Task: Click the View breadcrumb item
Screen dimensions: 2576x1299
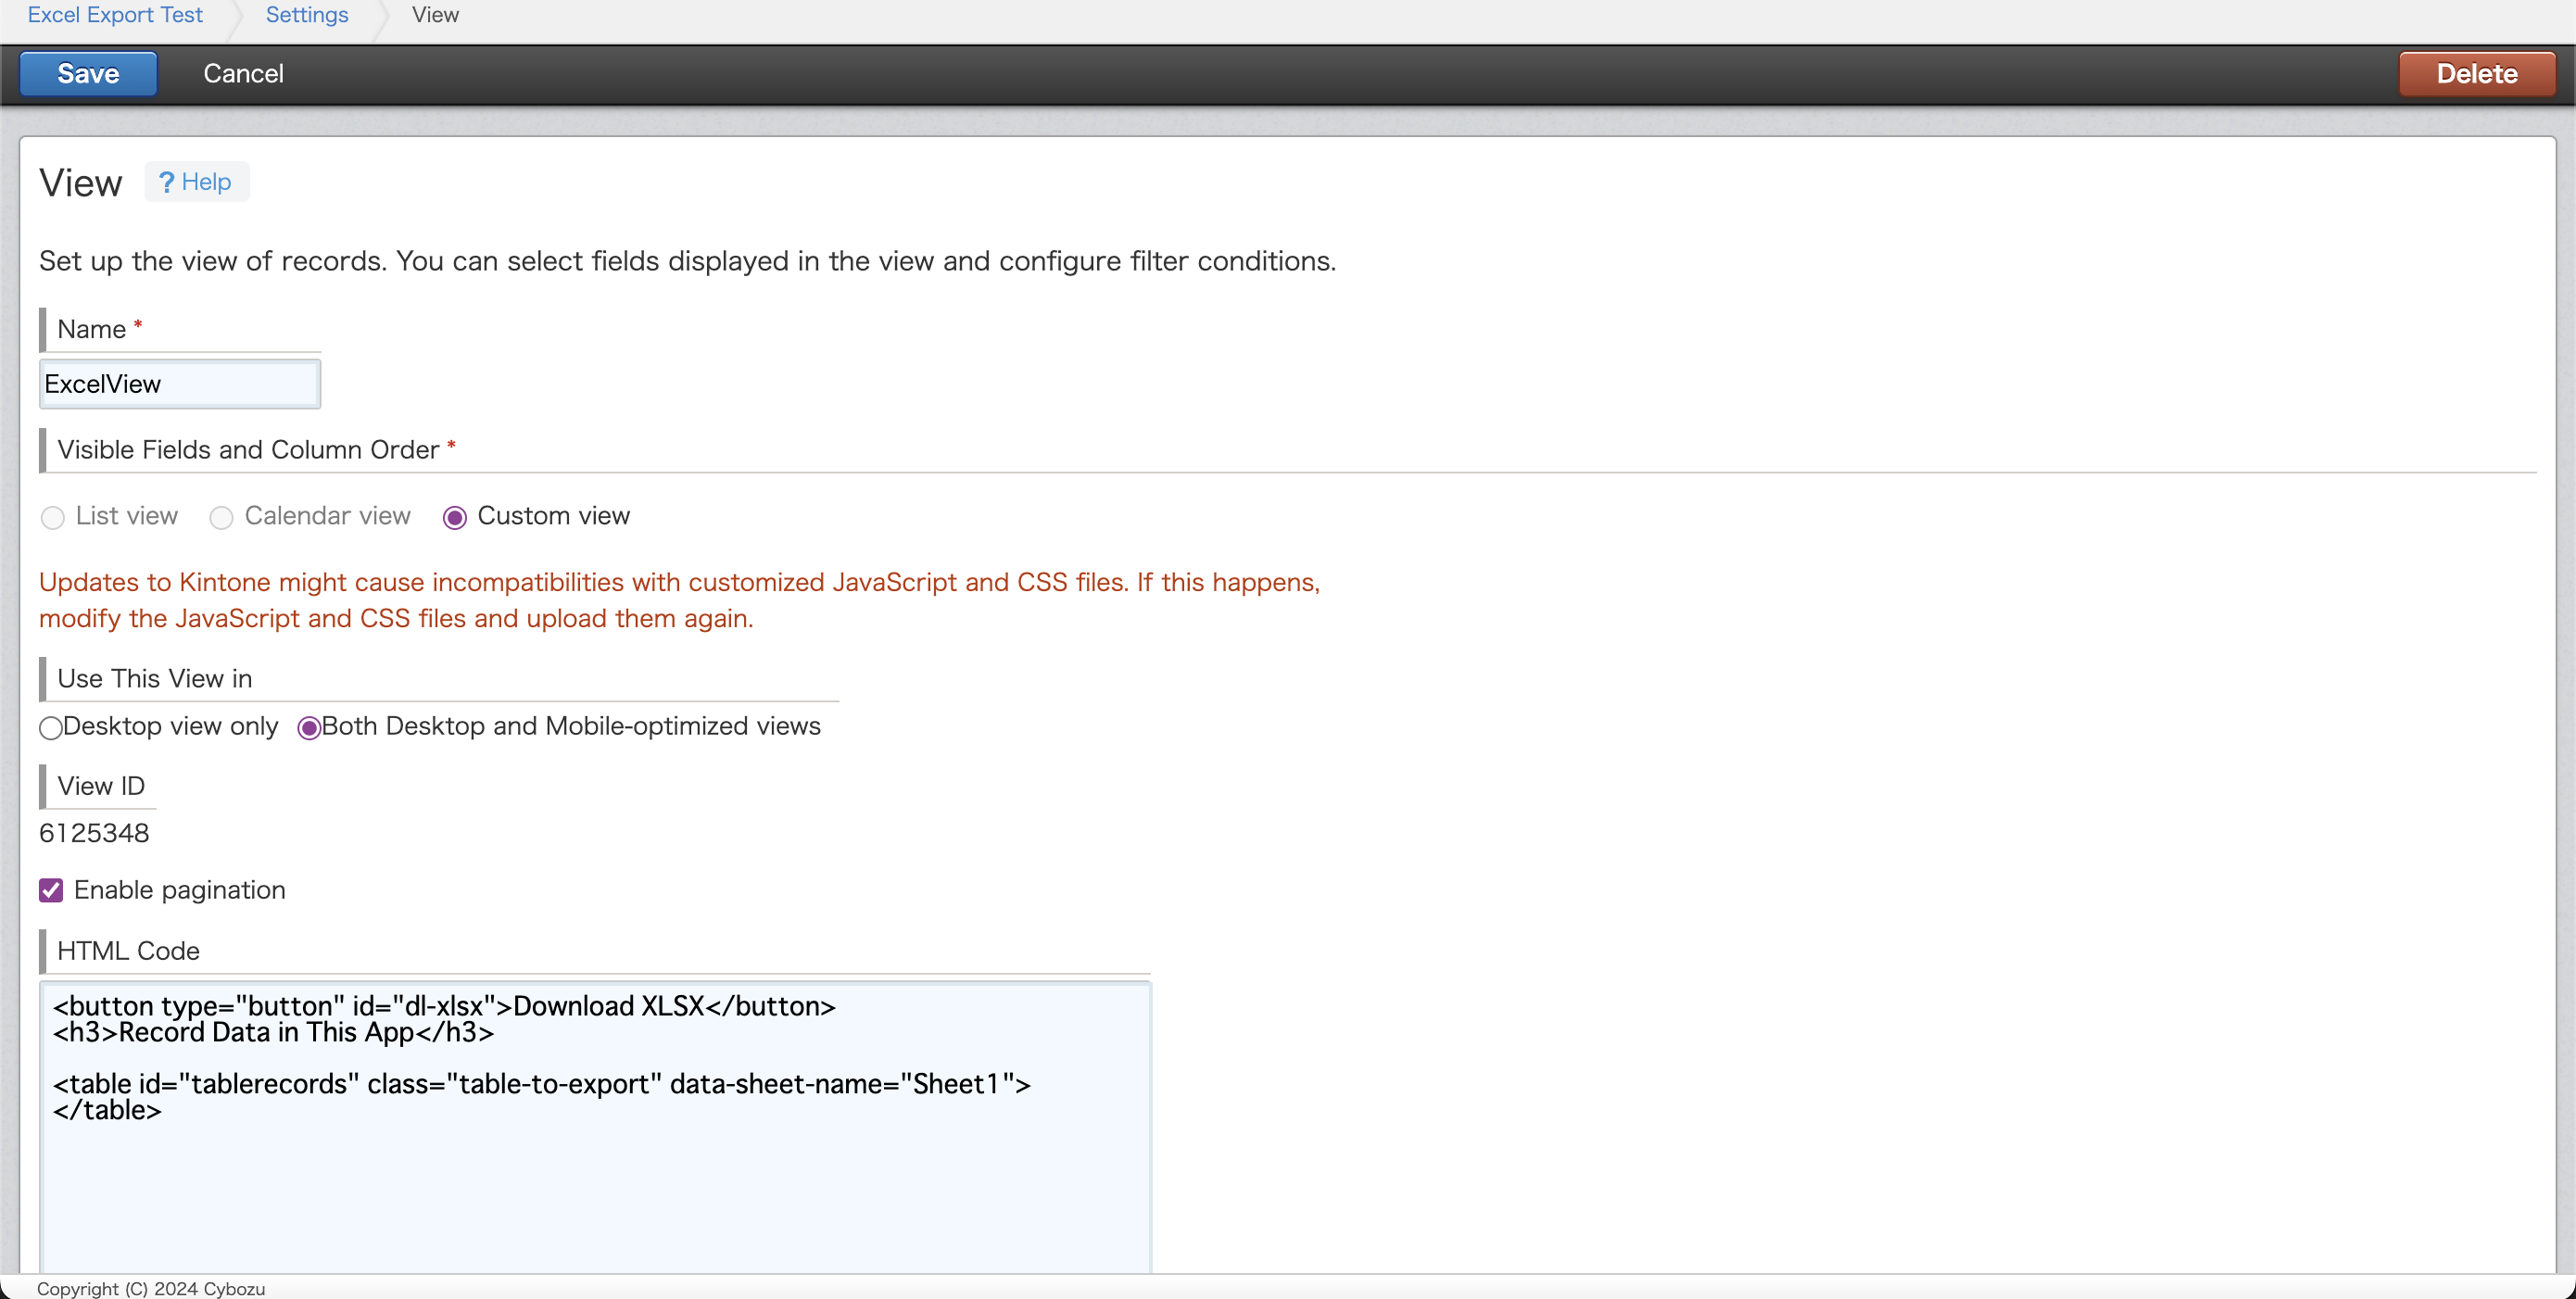Action: tap(435, 15)
